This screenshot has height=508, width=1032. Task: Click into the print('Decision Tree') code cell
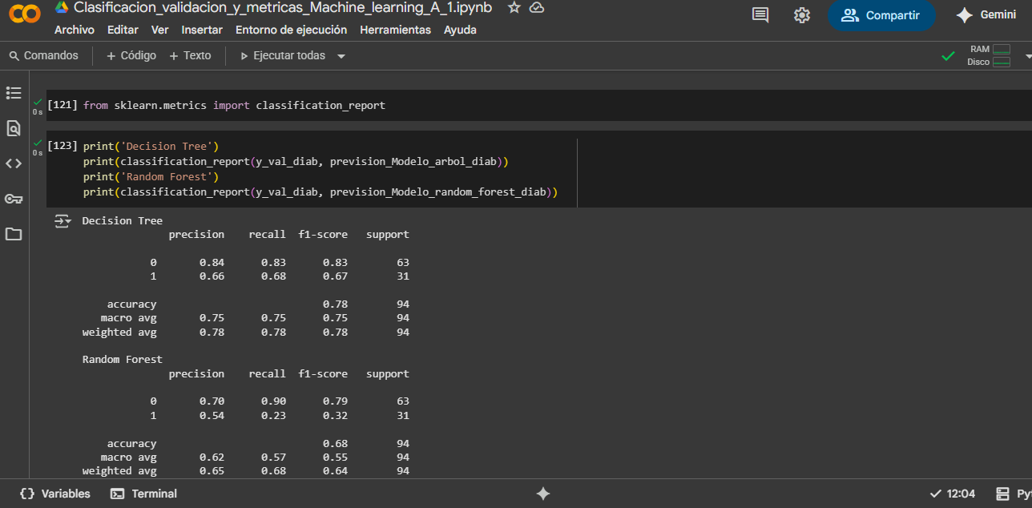[538, 169]
